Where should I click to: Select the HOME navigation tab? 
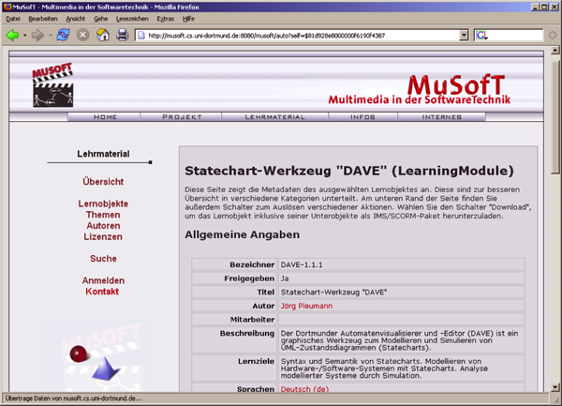[x=105, y=117]
